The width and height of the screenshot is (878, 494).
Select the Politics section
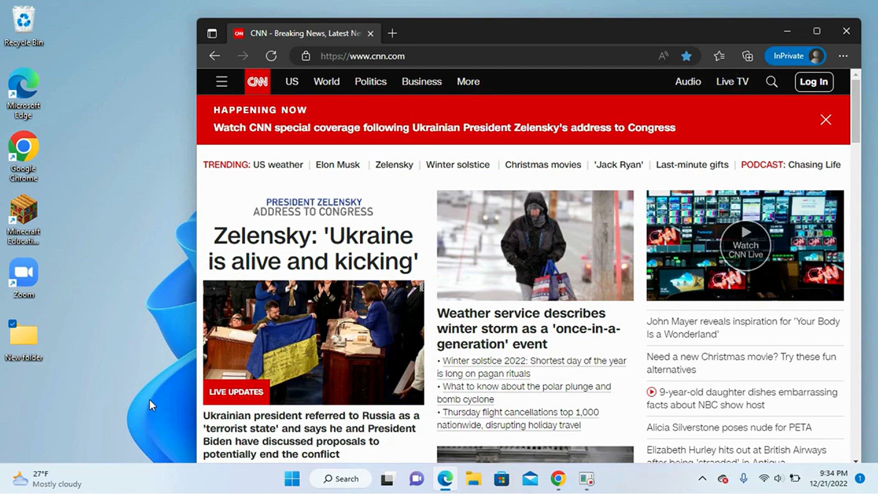(371, 81)
